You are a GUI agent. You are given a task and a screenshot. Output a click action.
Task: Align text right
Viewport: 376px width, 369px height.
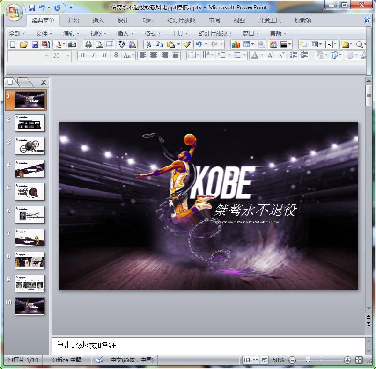pyautogui.click(x=164, y=56)
